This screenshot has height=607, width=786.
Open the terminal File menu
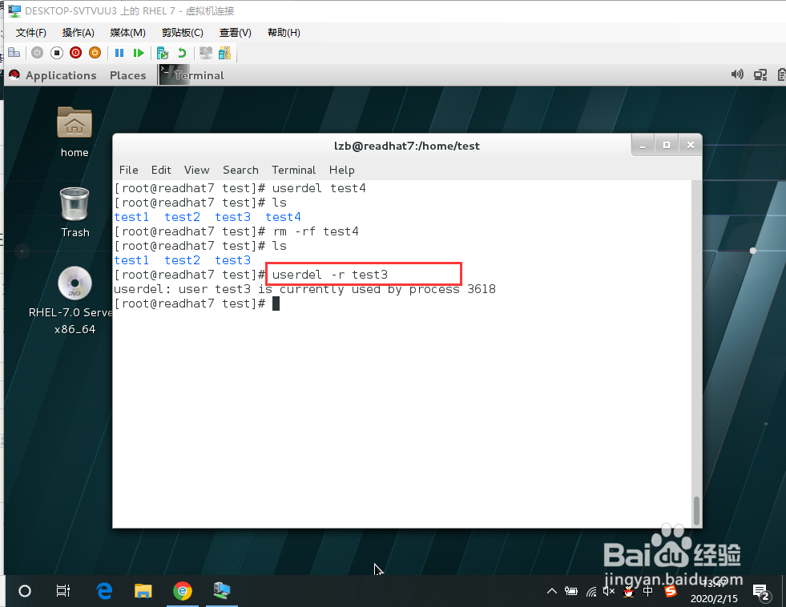tap(129, 170)
